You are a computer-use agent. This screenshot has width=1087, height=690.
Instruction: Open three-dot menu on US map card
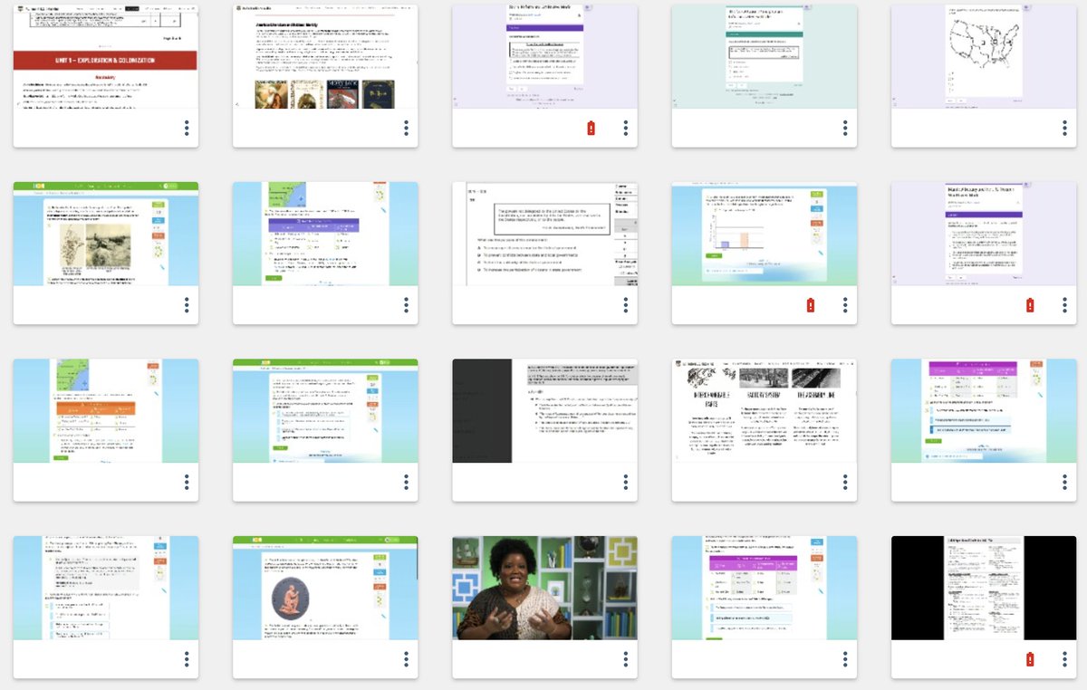coord(1064,128)
